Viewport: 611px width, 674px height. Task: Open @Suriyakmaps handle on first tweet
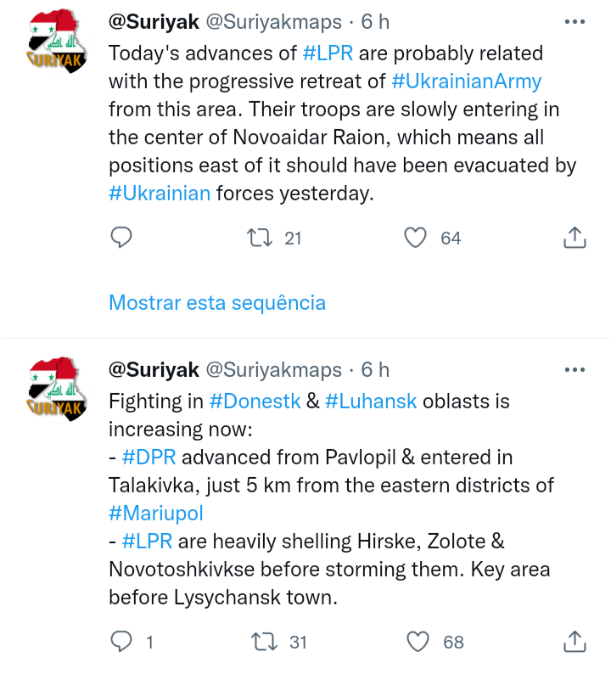pyautogui.click(x=272, y=22)
